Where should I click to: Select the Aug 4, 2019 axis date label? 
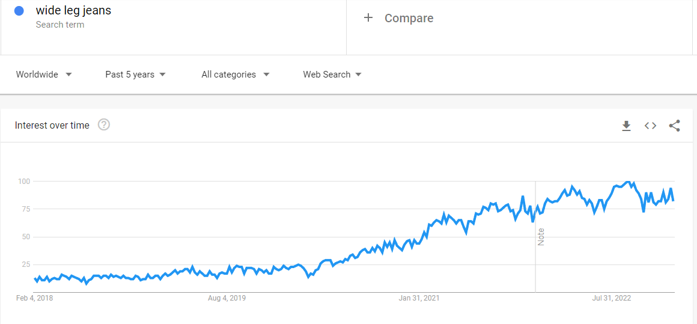tap(227, 298)
